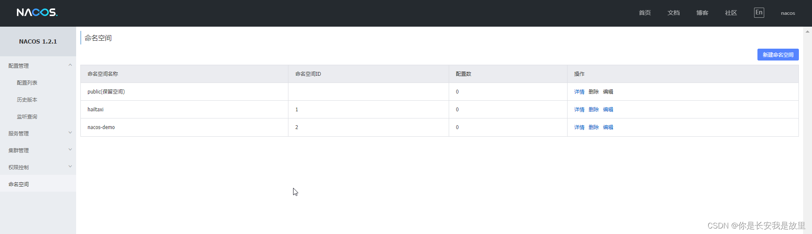Viewport: 812px width, 234px height.
Task: Collapse the 配置管理 menu chevron
Action: coord(70,65)
